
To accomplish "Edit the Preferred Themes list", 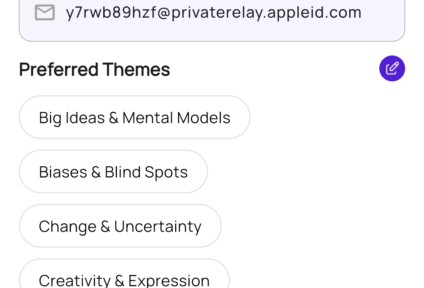I will pos(392,68).
